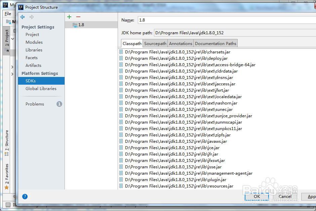Open Modules settings
Screen dimensions: 316x211
[x=34, y=42]
